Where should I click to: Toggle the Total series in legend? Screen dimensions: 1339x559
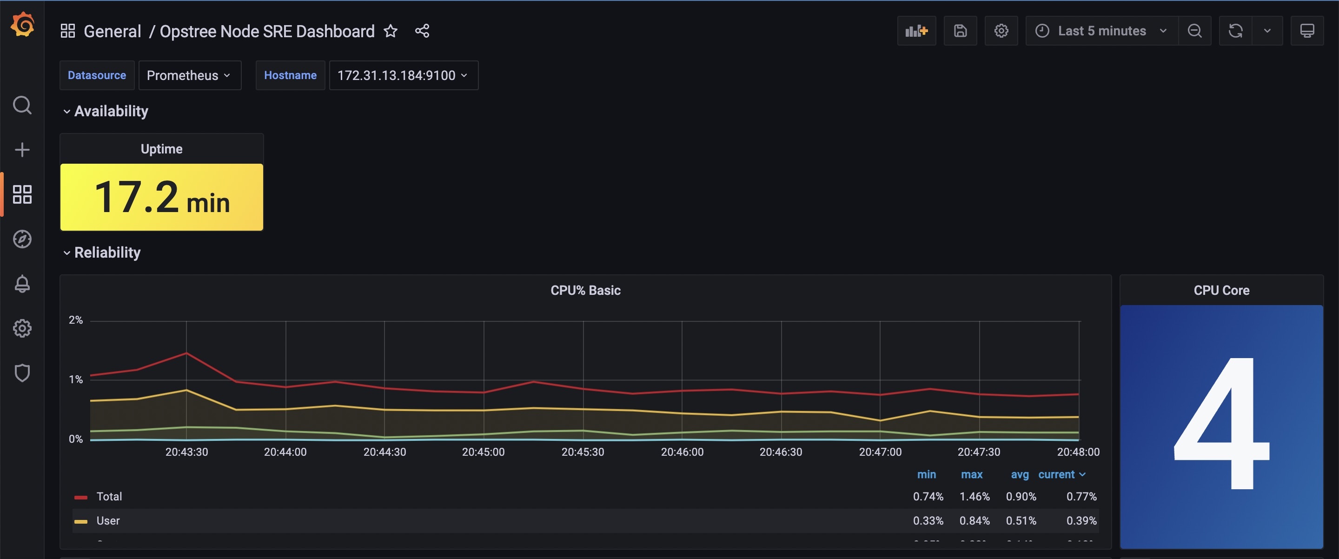tap(109, 497)
